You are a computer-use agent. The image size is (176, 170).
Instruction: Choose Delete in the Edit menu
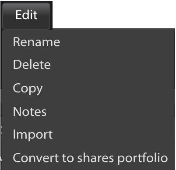pos(88,65)
